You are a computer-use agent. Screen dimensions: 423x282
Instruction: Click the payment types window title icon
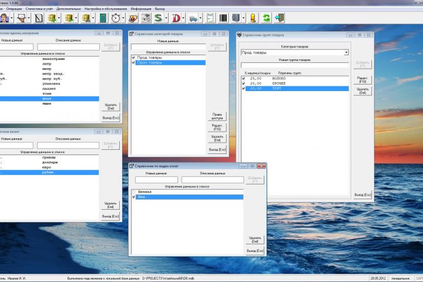tap(132, 166)
